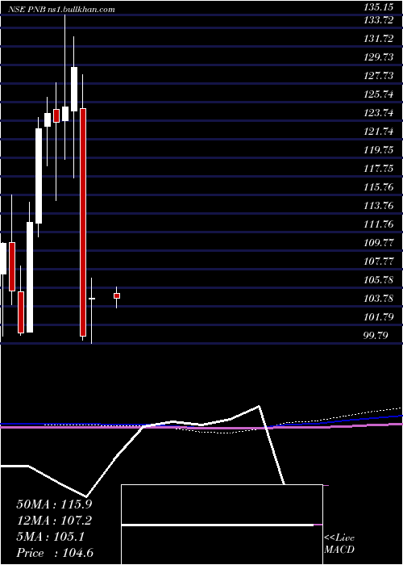
Task: Click the 111.76 price axis label
Action: coord(379,224)
